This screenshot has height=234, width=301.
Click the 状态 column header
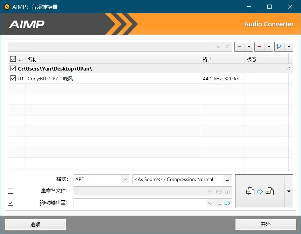267,59
